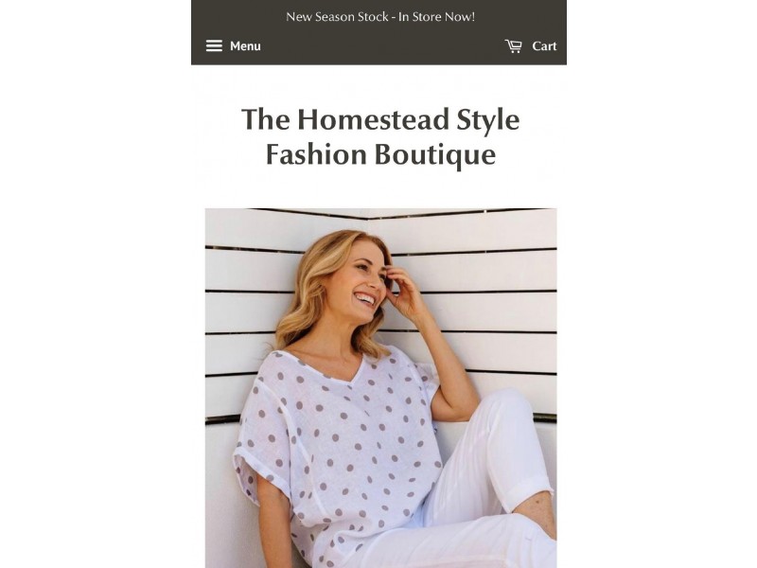
Task: Click "In Store Now!" in the banner
Action: [x=436, y=17]
